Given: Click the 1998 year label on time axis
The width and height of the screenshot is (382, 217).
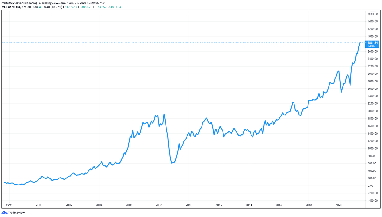Looking at the screenshot, I should click(x=9, y=206).
